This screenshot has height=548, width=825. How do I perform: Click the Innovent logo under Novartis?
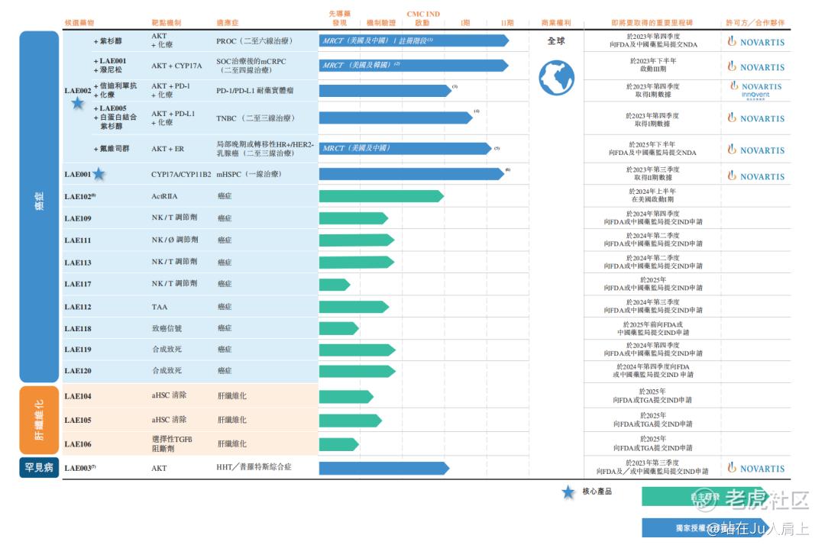pos(755,95)
